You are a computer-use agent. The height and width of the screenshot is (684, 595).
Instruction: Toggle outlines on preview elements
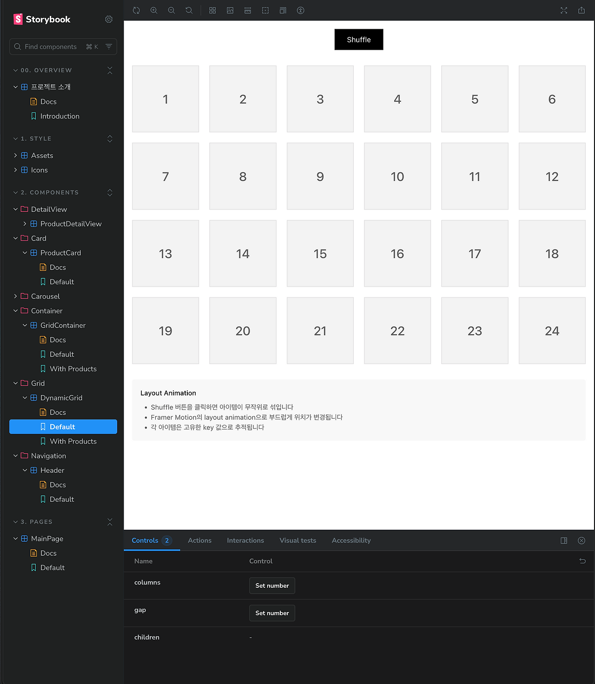[x=265, y=10]
